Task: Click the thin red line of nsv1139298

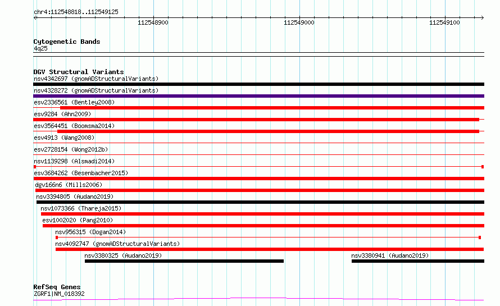Action: click(x=258, y=167)
